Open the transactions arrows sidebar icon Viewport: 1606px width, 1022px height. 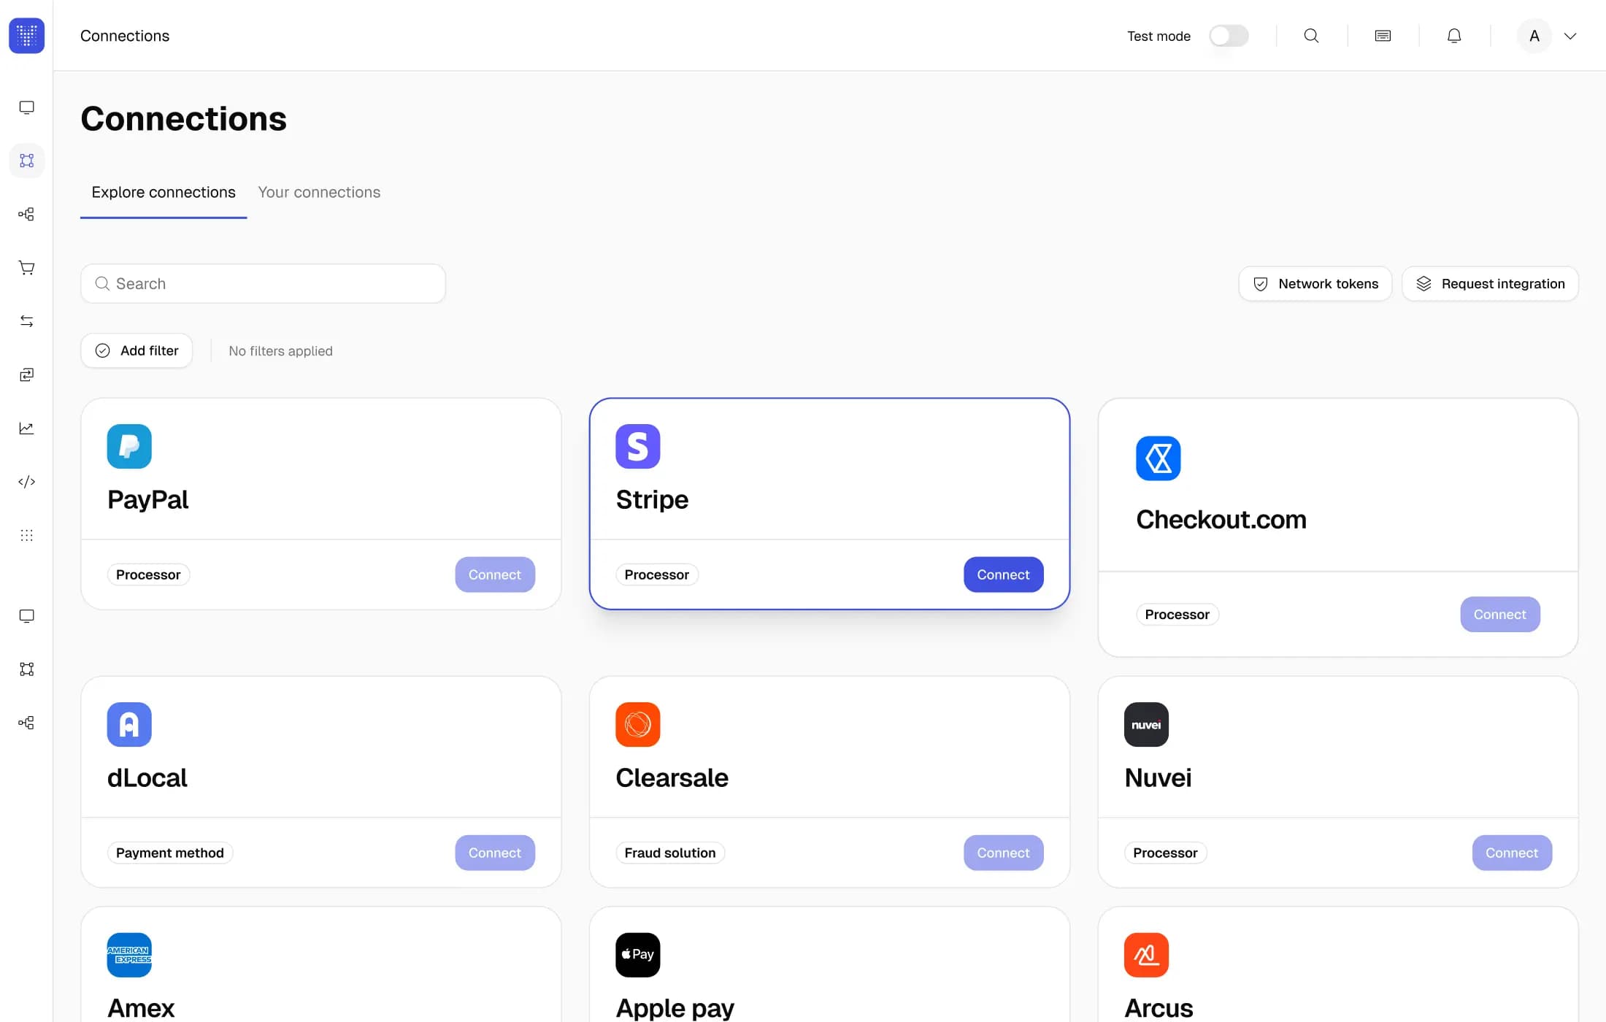coord(26,321)
